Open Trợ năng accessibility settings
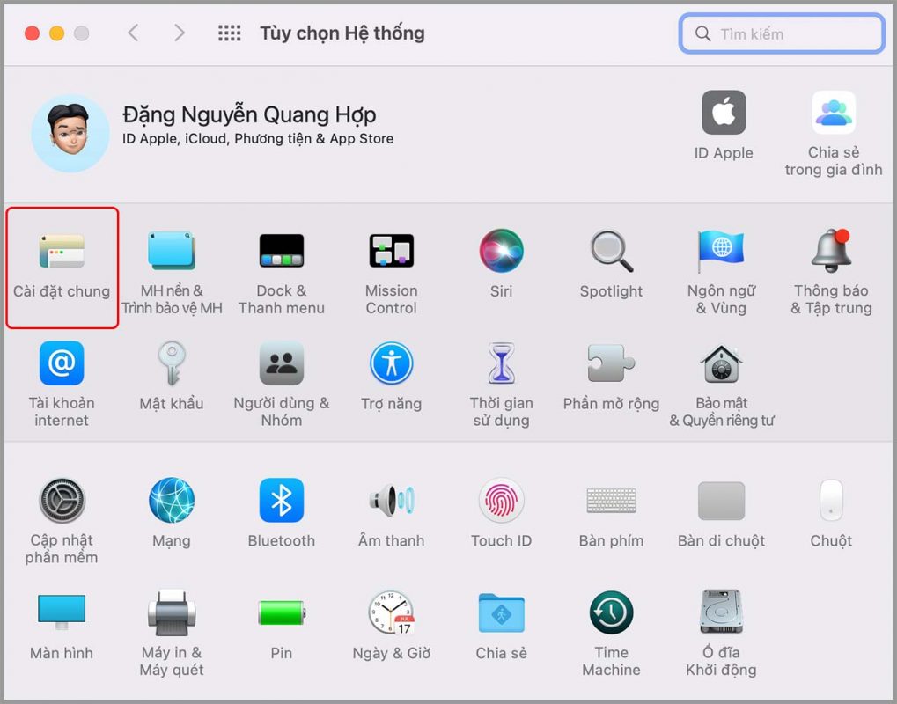The image size is (897, 704). [391, 364]
